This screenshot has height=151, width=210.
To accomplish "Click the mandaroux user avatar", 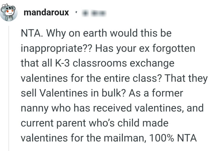I will tap(8, 13).
